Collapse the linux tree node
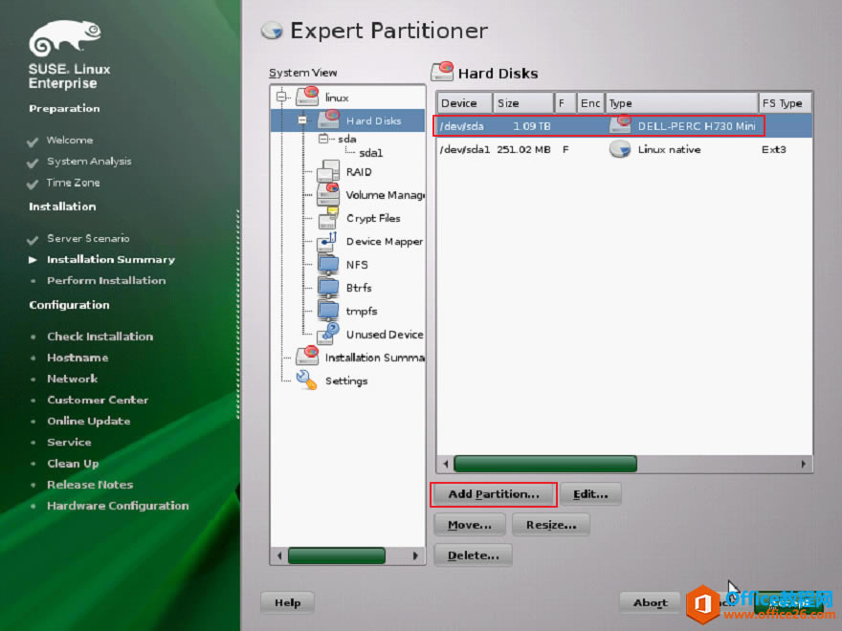The height and width of the screenshot is (631, 842). tap(281, 98)
